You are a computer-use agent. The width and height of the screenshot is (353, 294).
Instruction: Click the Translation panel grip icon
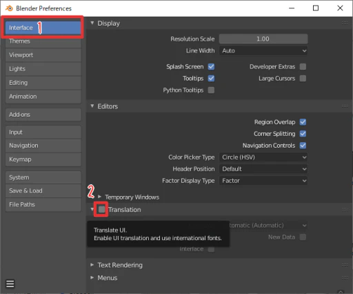(345, 210)
